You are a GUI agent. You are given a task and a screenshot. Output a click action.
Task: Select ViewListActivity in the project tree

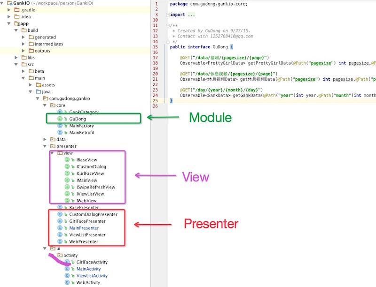coord(92,276)
